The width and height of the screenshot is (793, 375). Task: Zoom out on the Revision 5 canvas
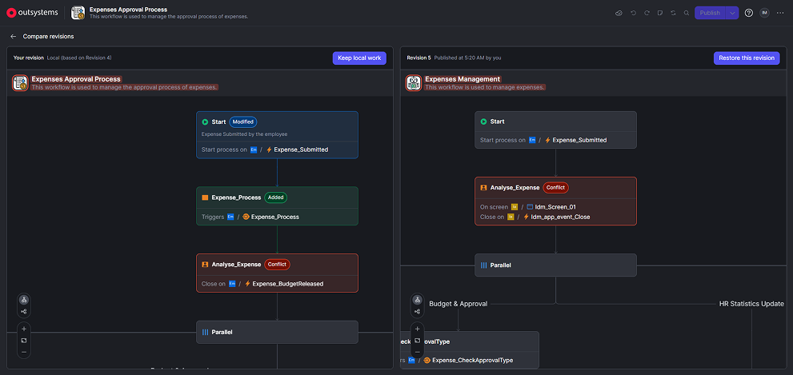click(x=417, y=352)
